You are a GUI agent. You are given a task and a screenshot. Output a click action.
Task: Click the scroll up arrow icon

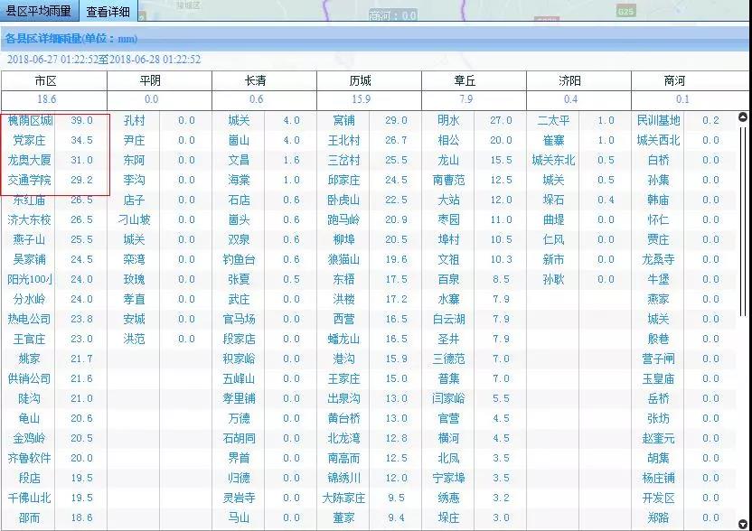743,116
